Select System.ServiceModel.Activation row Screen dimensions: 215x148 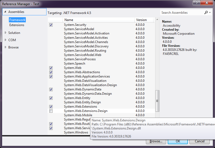[101, 33]
